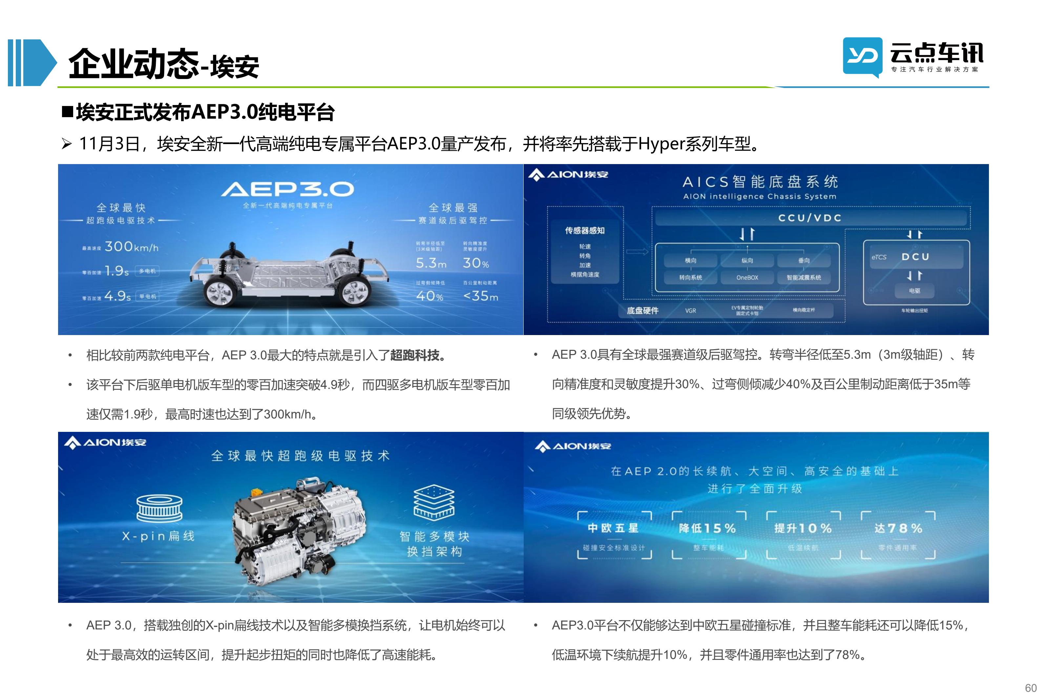Open the AEP3.0 chassis platform image
Image resolution: width=1047 pixels, height=698 pixels.
click(x=291, y=249)
